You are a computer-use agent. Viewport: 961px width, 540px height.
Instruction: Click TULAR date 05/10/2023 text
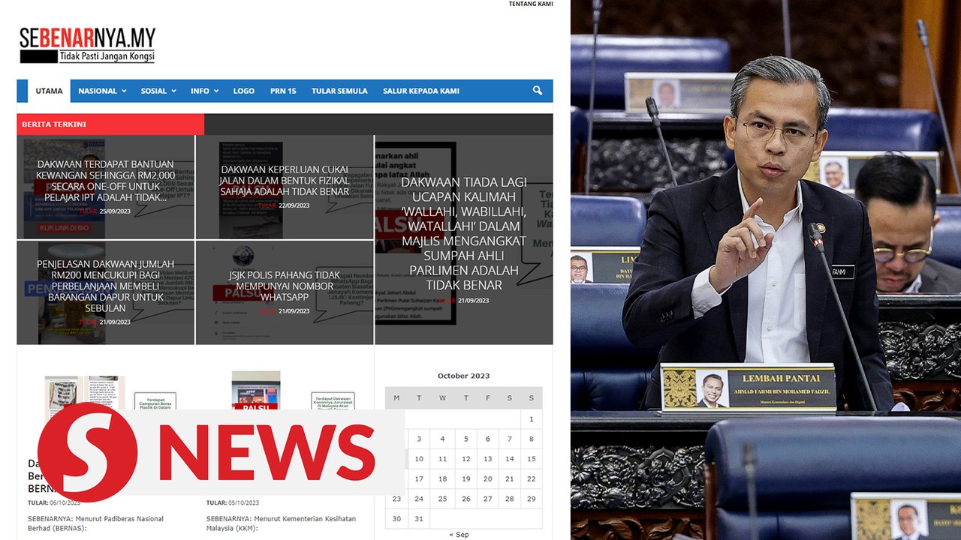(244, 502)
